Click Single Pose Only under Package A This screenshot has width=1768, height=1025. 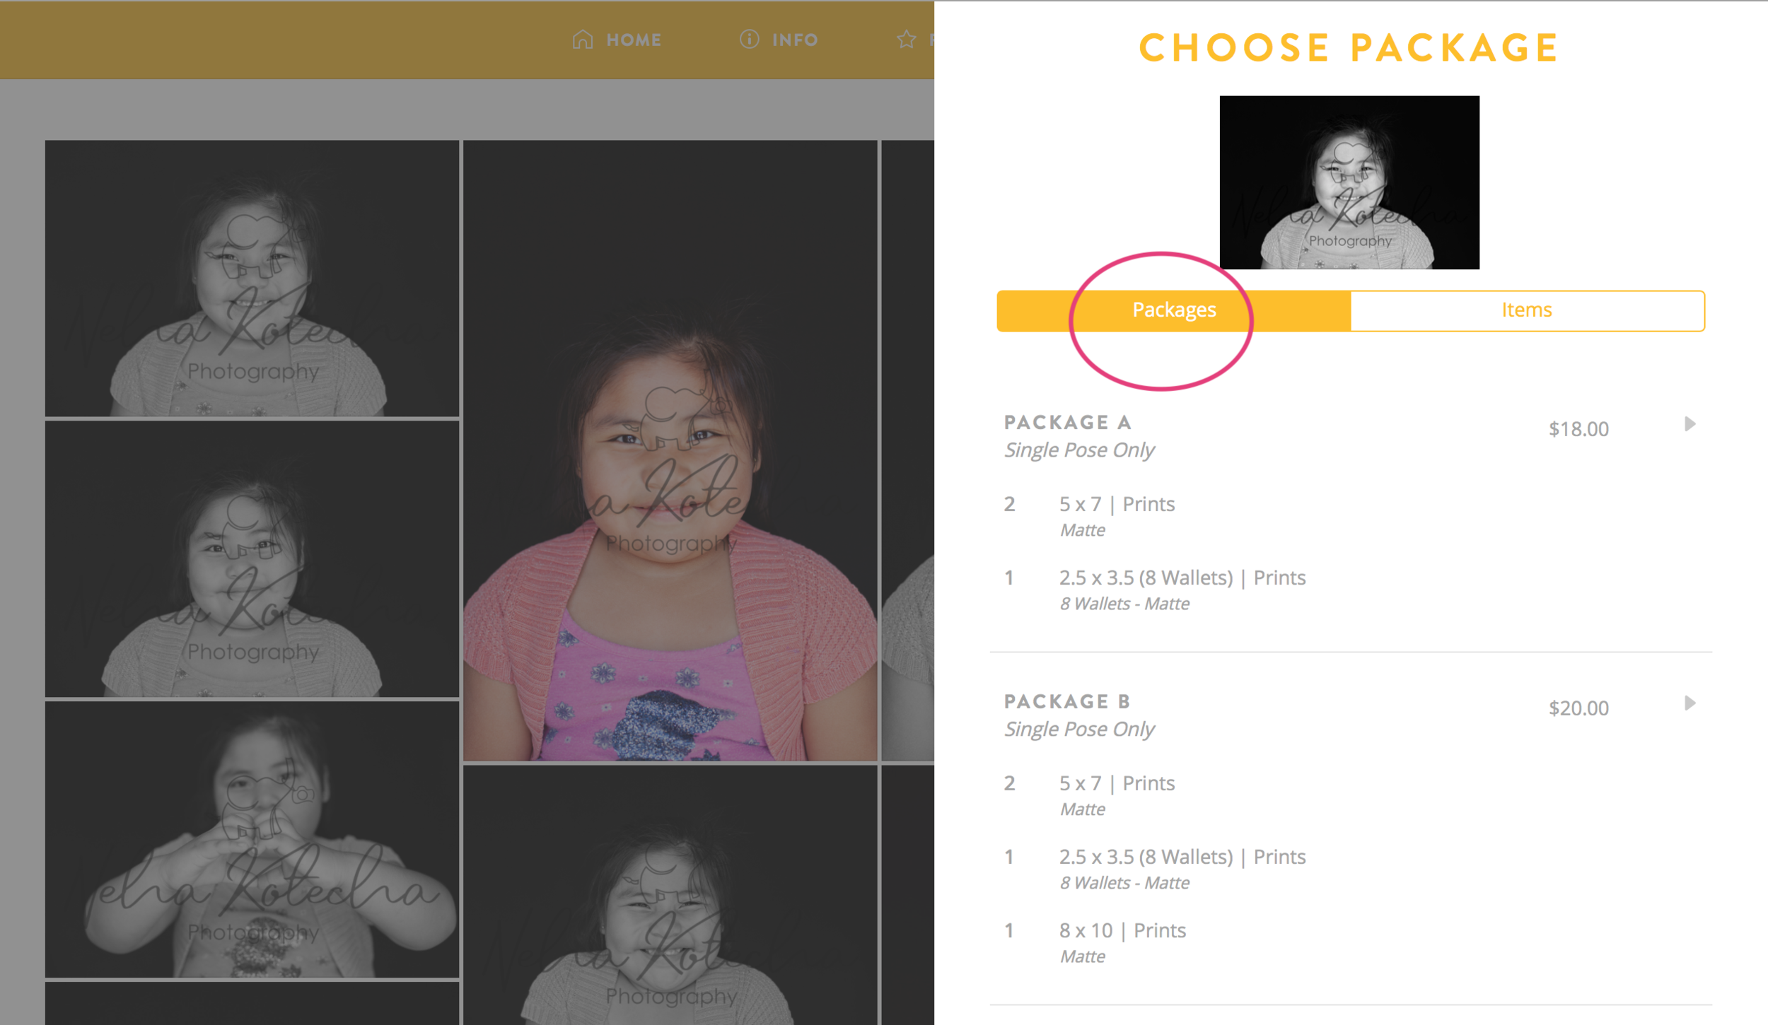coord(1079,450)
